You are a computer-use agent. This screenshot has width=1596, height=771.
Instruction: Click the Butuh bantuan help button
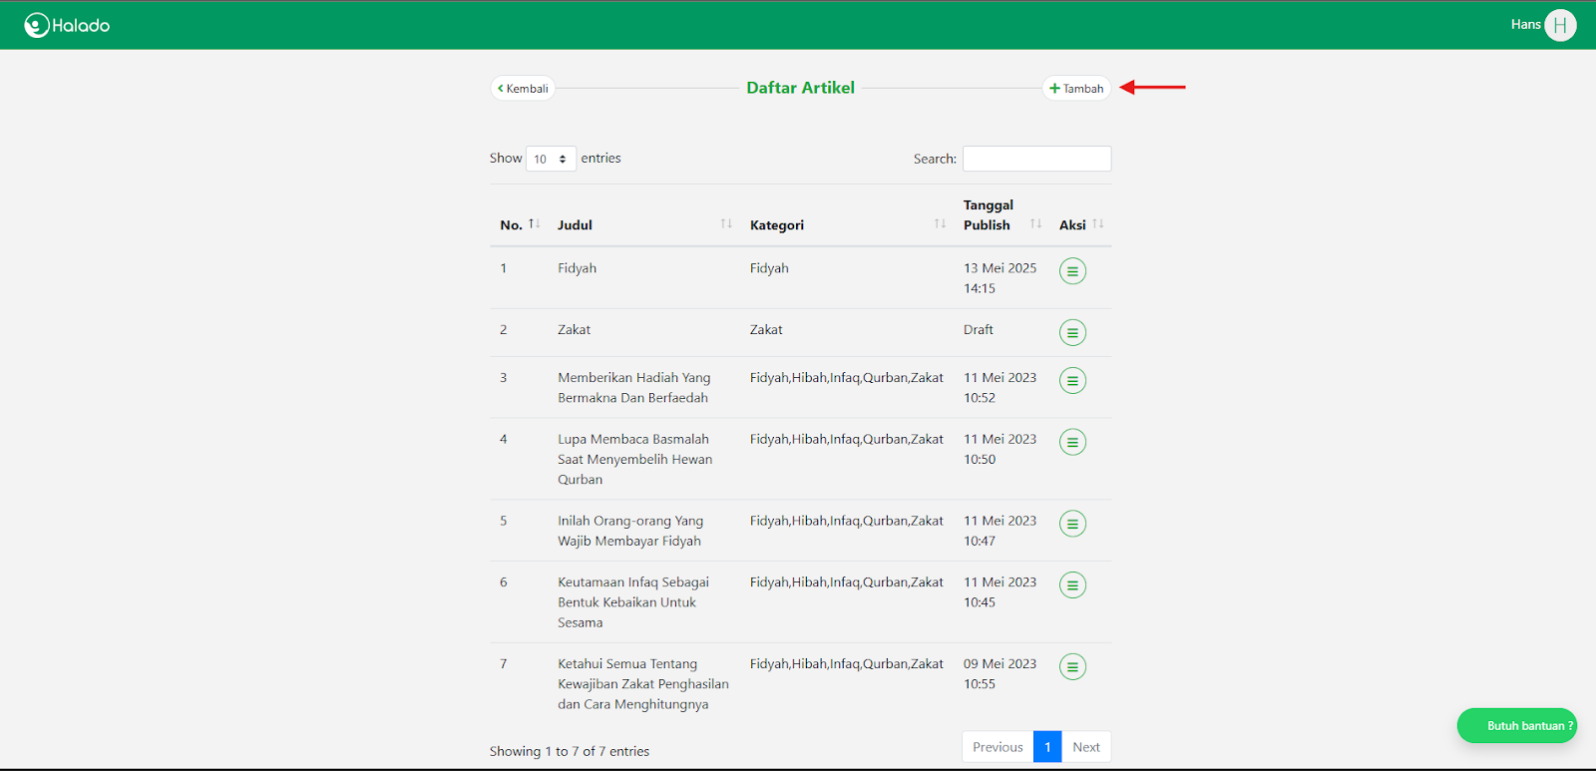tap(1516, 726)
